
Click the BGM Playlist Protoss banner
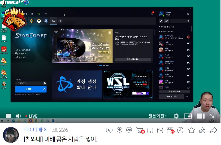tap(82, 46)
